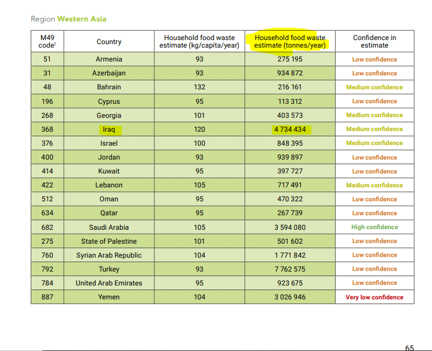Select the Country column header
This screenshot has width=432, height=351.
tap(109, 42)
